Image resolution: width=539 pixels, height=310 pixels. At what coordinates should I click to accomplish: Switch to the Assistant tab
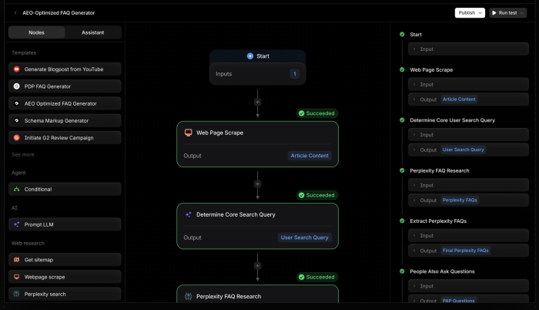tap(93, 32)
